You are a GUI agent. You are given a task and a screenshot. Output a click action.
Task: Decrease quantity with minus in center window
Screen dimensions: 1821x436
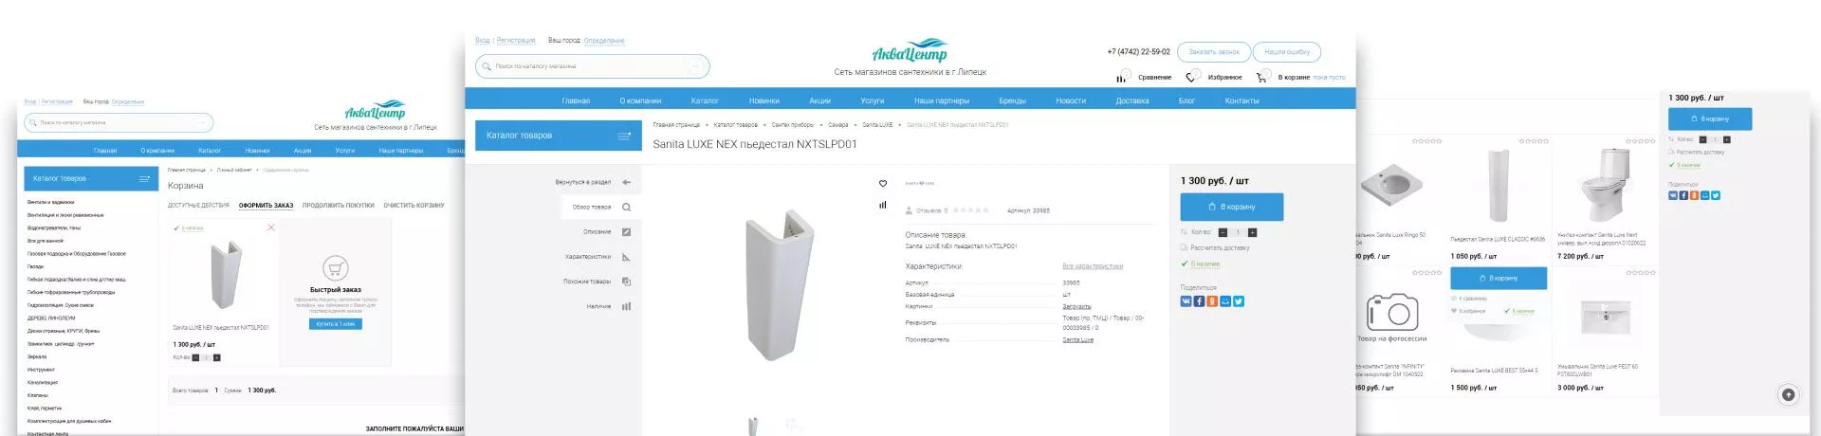1223,232
